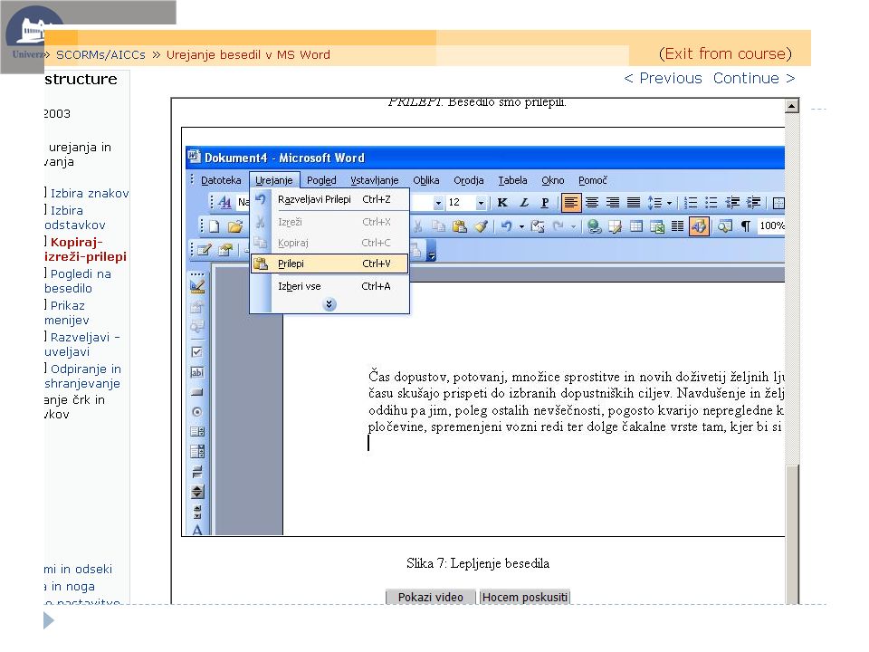Viewport: 869px width, 652px height.
Task: Click the Pokazi video button
Action: (430, 597)
